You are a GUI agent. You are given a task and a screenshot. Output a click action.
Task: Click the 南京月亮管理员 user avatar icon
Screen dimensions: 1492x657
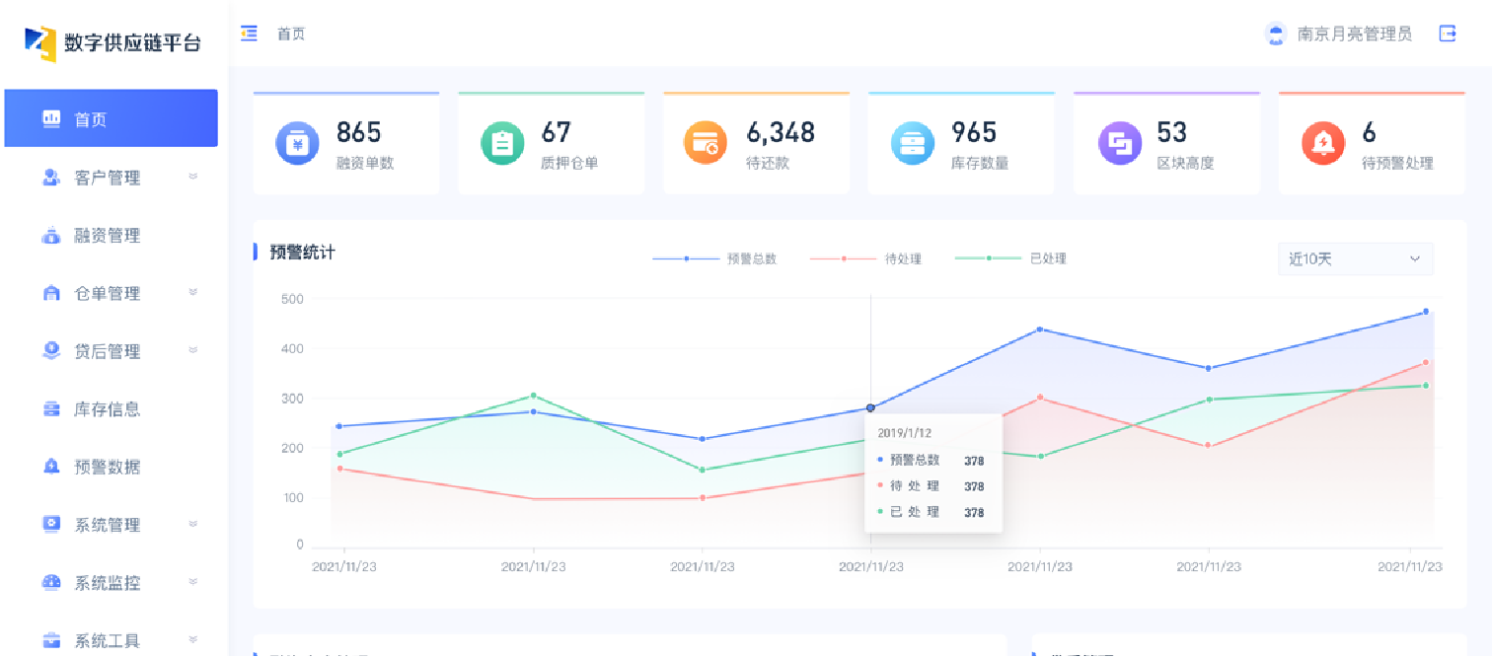1276,34
